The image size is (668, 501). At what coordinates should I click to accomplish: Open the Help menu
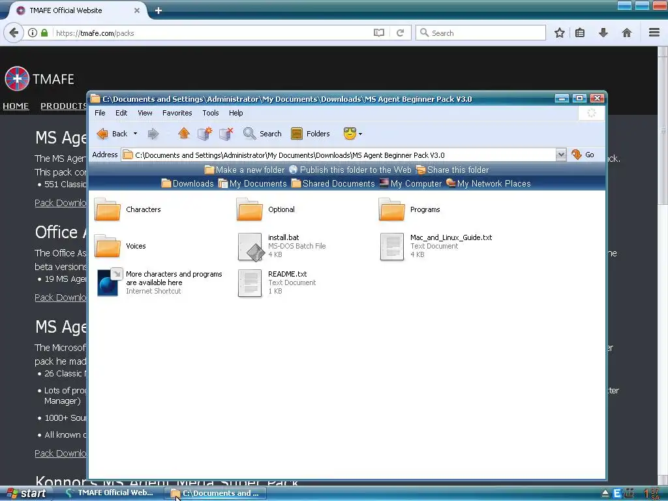click(236, 113)
